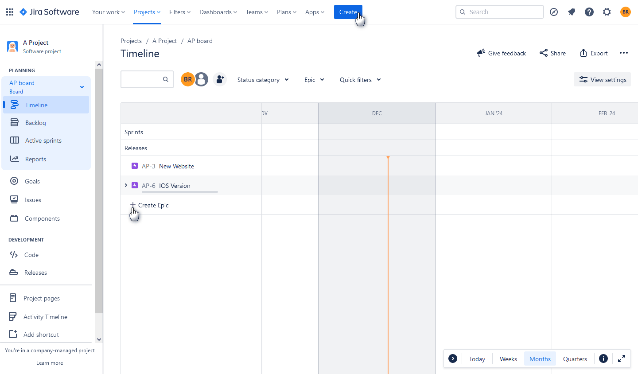638x374 pixels.
Task: Open the Jira notifications flag icon
Action: [572, 12]
